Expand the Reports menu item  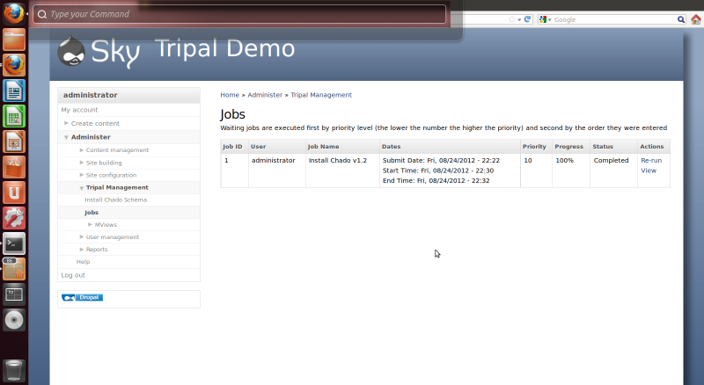[x=82, y=249]
